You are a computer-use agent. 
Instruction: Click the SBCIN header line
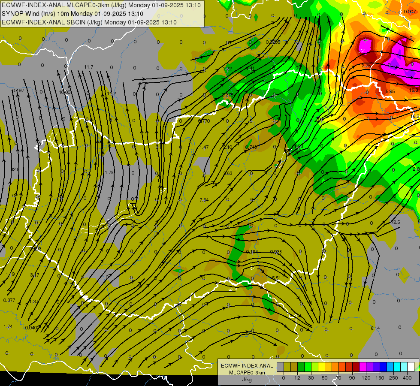89,22
